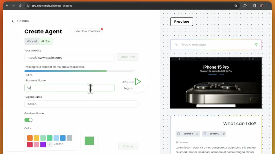Image resolution: width=275 pixels, height=154 pixels.
Task: Click the play button overlay
Action: pyautogui.click(x=138, y=82)
